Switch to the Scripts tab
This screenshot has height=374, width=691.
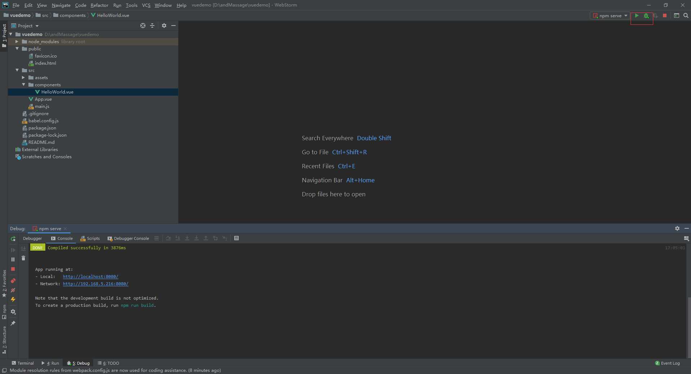[x=90, y=238]
